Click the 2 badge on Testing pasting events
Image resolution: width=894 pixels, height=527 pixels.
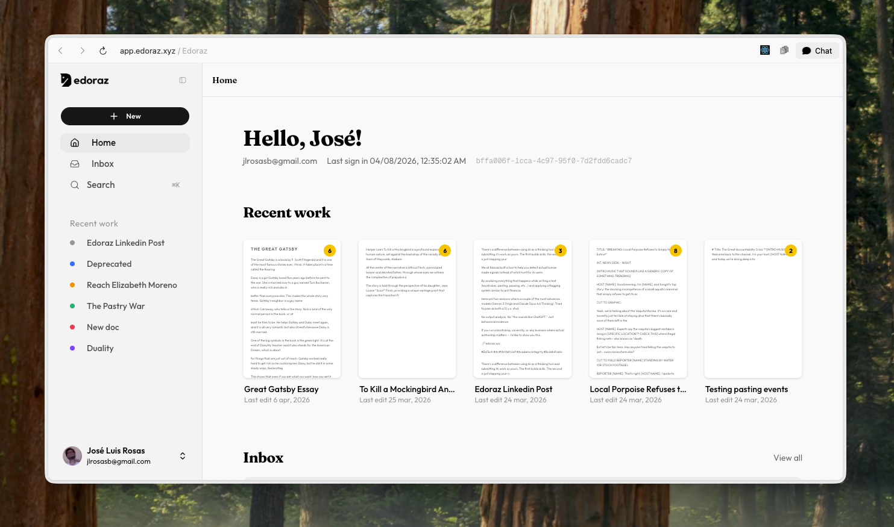(791, 251)
